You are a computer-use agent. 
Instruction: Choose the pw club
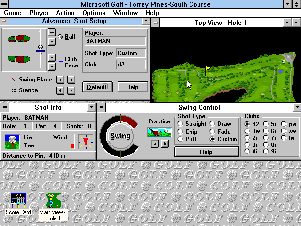click(x=289, y=124)
